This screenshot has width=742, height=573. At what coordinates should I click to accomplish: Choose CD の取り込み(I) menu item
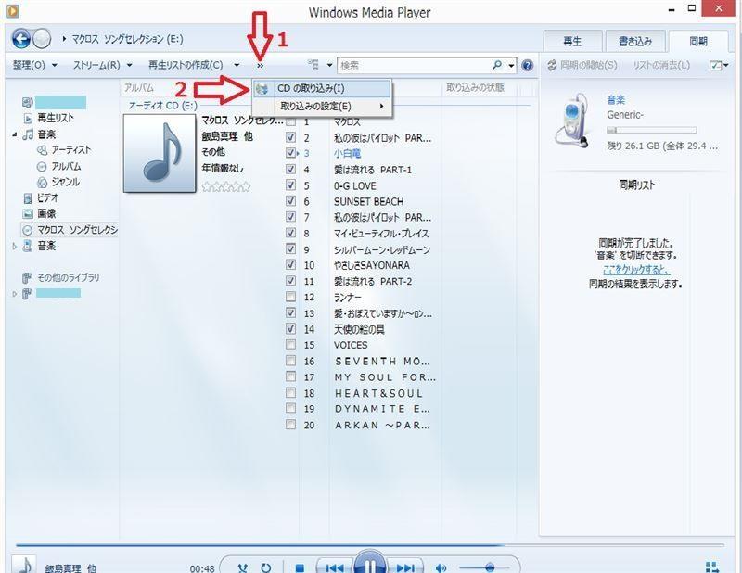coord(322,88)
